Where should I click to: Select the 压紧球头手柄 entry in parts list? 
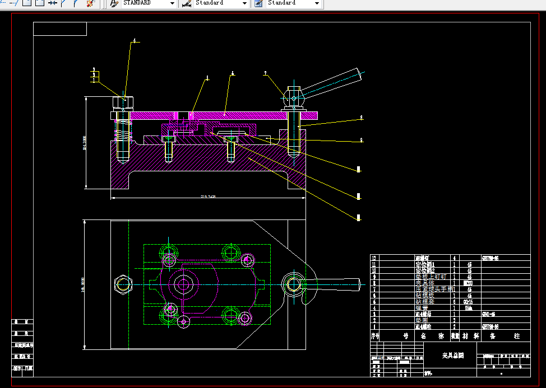click(x=434, y=289)
